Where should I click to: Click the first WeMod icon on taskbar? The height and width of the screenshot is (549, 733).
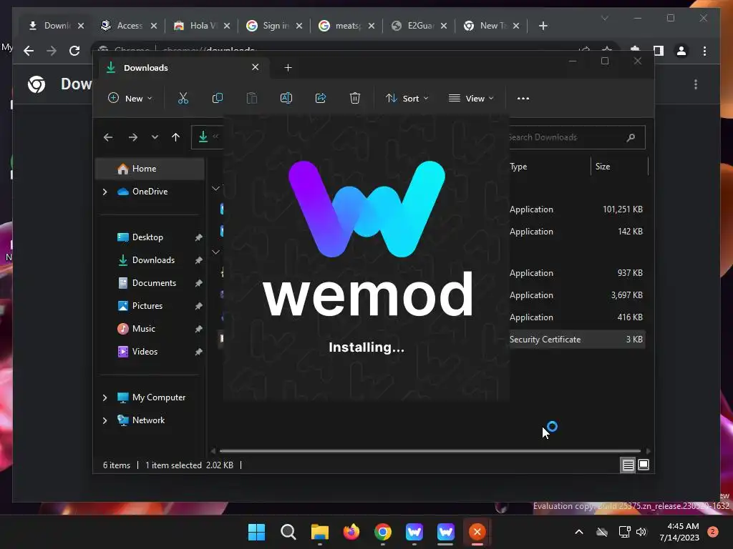click(414, 532)
